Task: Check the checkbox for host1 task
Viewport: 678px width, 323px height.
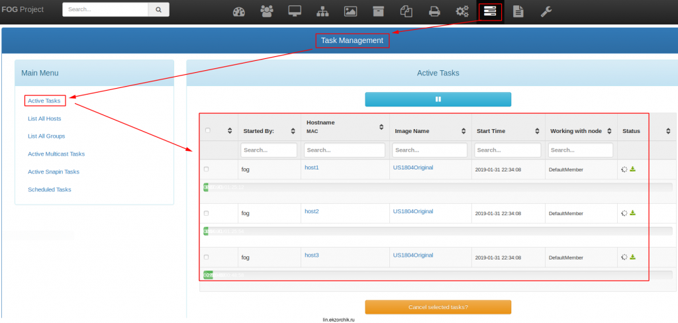Action: (207, 169)
